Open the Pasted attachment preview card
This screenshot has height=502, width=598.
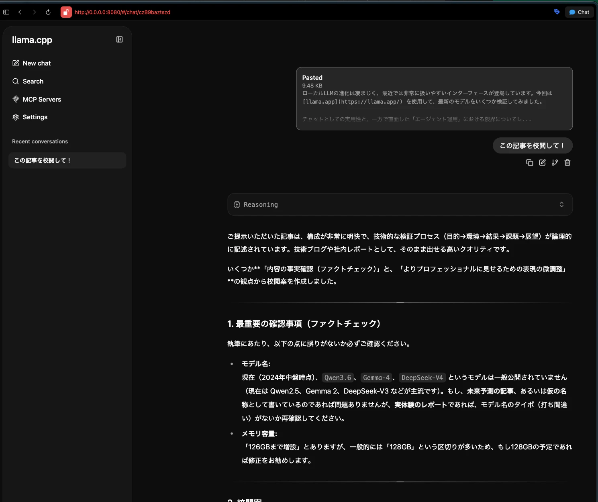pyautogui.click(x=435, y=99)
